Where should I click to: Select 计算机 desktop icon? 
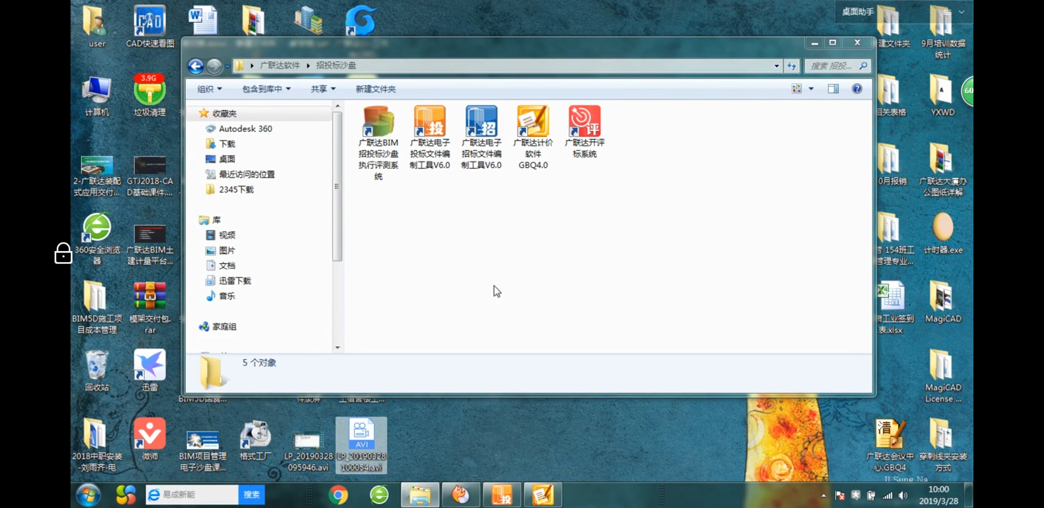click(x=96, y=95)
